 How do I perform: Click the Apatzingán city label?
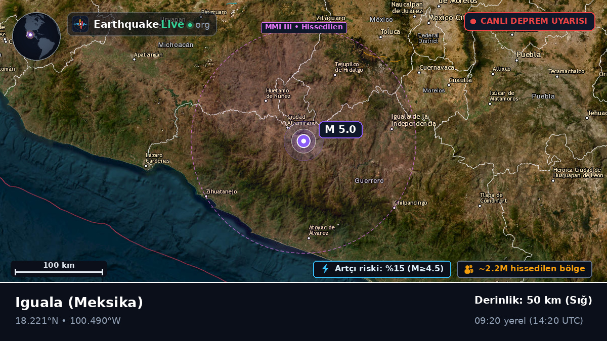point(148,55)
